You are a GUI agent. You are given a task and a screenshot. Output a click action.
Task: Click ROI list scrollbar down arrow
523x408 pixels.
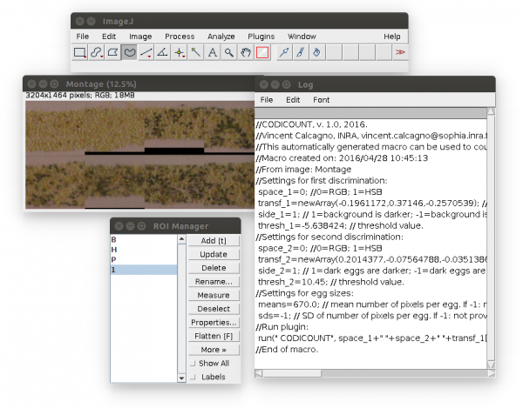[x=181, y=378]
